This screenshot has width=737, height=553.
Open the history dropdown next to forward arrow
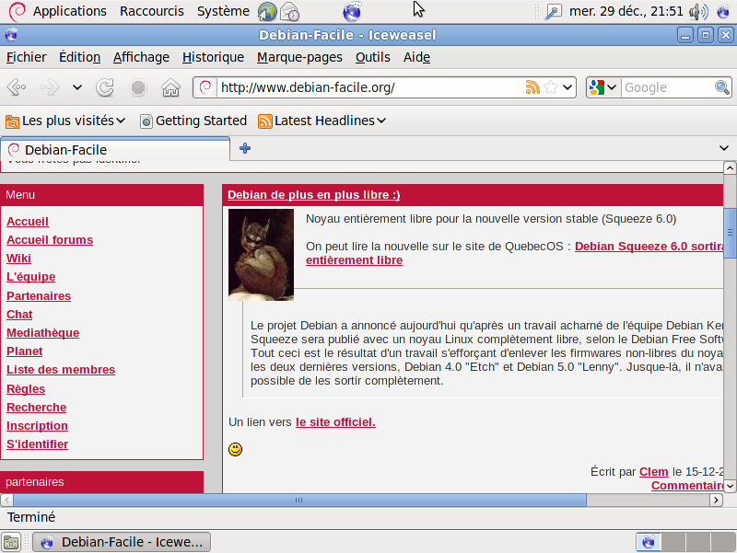pyautogui.click(x=77, y=87)
